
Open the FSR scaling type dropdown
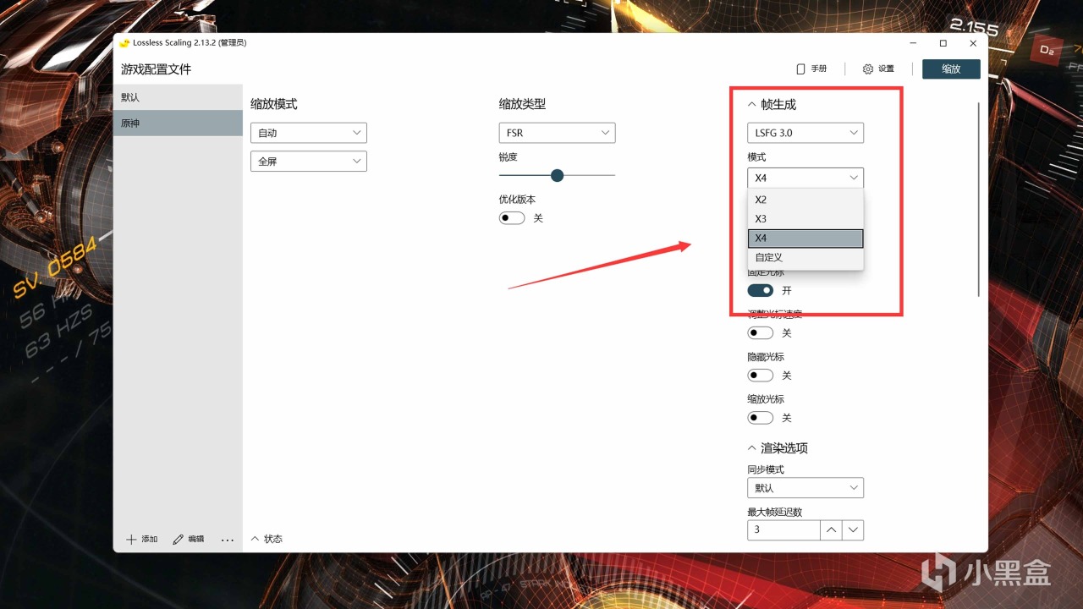(x=557, y=133)
